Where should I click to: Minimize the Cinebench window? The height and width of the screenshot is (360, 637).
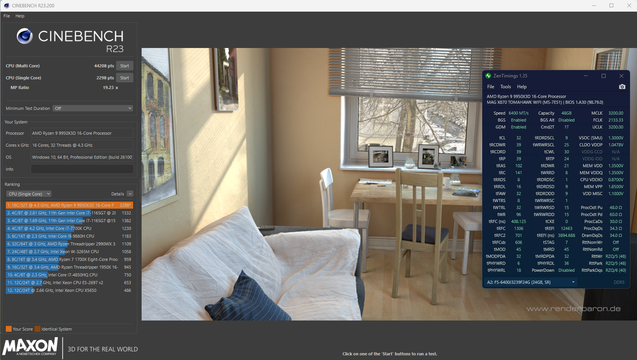point(594,5)
